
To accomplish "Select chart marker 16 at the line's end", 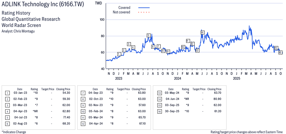I will coord(280,52).
